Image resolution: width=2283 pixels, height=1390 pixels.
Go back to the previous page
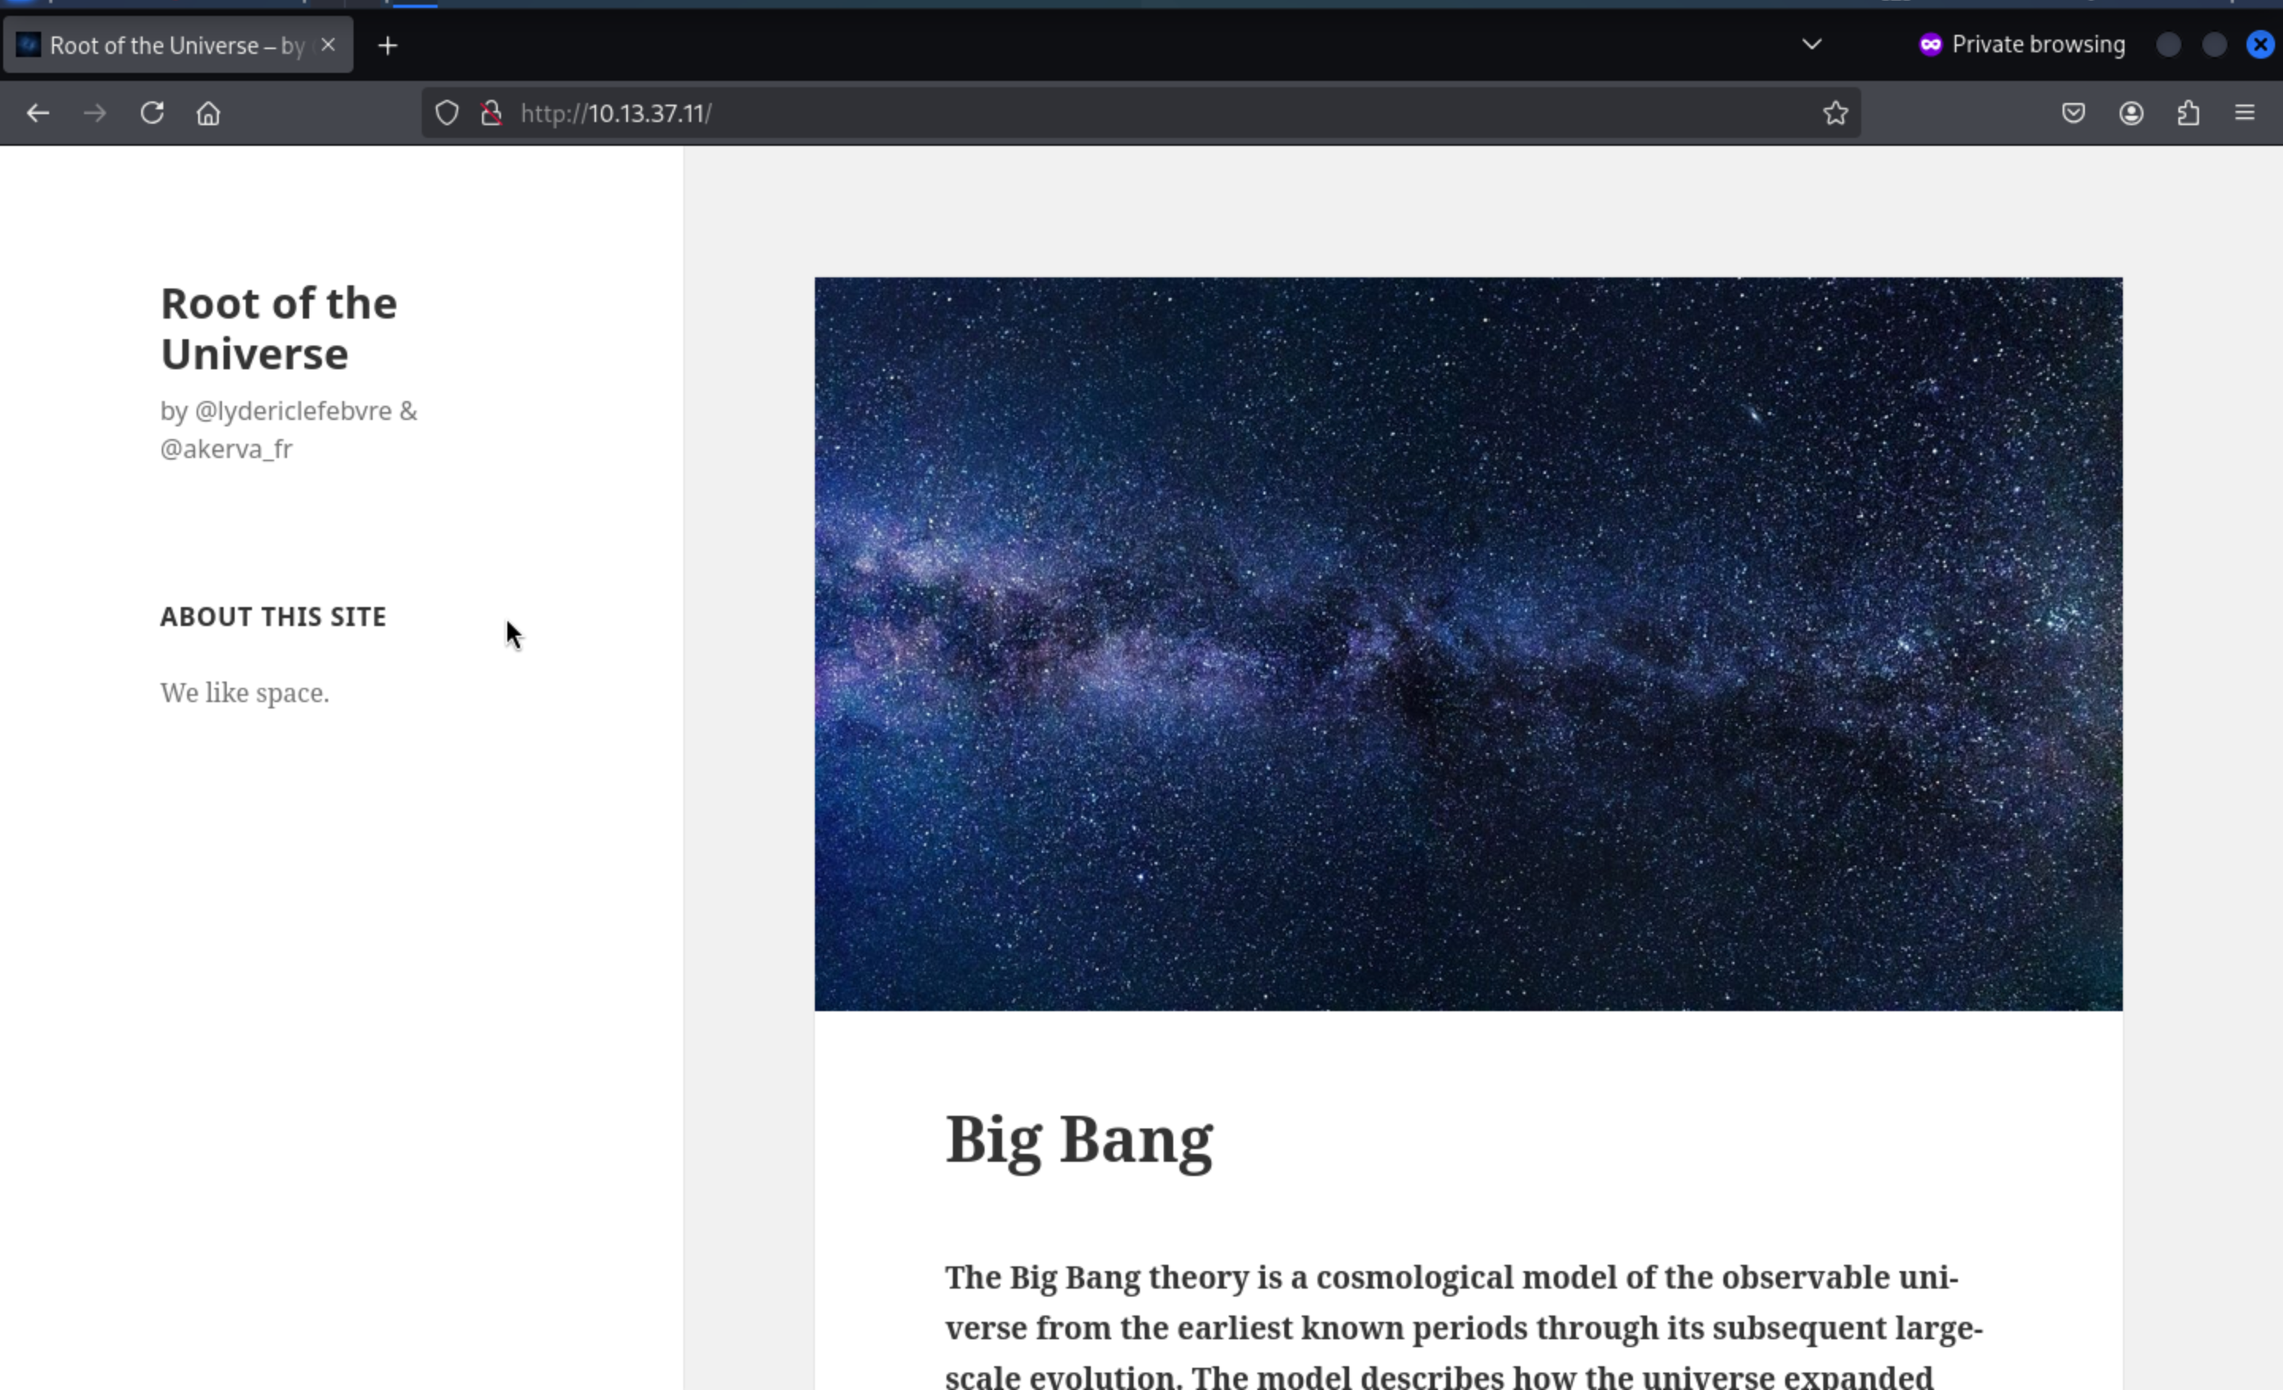tap(38, 113)
